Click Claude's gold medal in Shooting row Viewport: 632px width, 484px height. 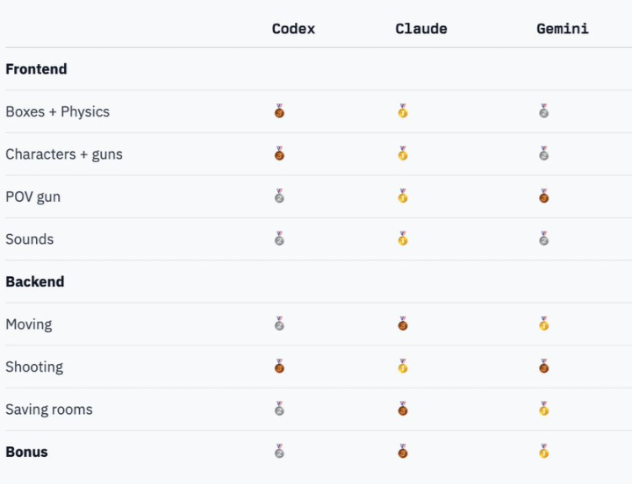(403, 367)
